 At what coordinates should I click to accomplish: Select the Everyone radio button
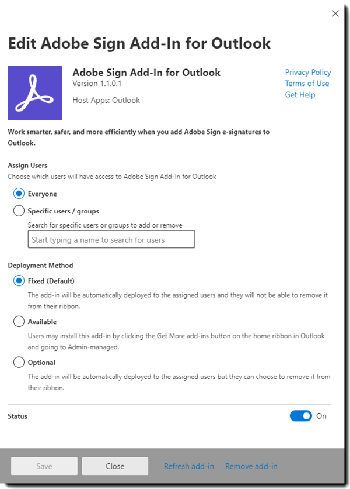click(19, 194)
